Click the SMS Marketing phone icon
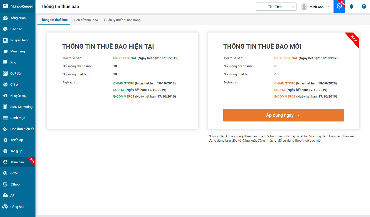The width and height of the screenshot is (370, 217). pyautogui.click(x=5, y=107)
